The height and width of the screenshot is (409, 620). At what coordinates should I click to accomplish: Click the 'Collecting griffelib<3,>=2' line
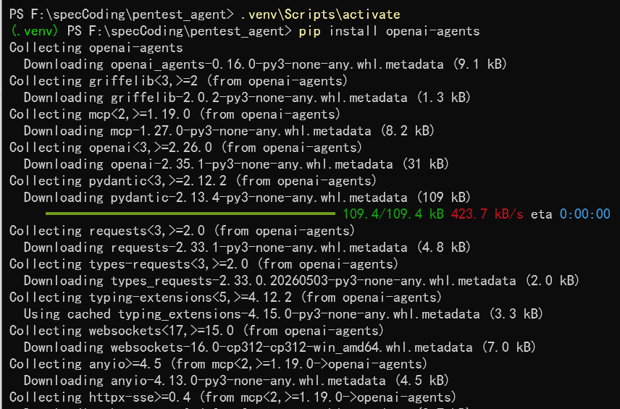(178, 81)
